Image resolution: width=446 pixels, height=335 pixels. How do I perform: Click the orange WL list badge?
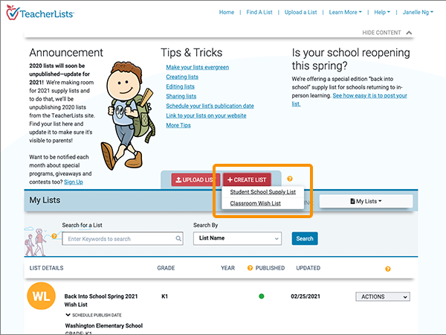(41, 296)
